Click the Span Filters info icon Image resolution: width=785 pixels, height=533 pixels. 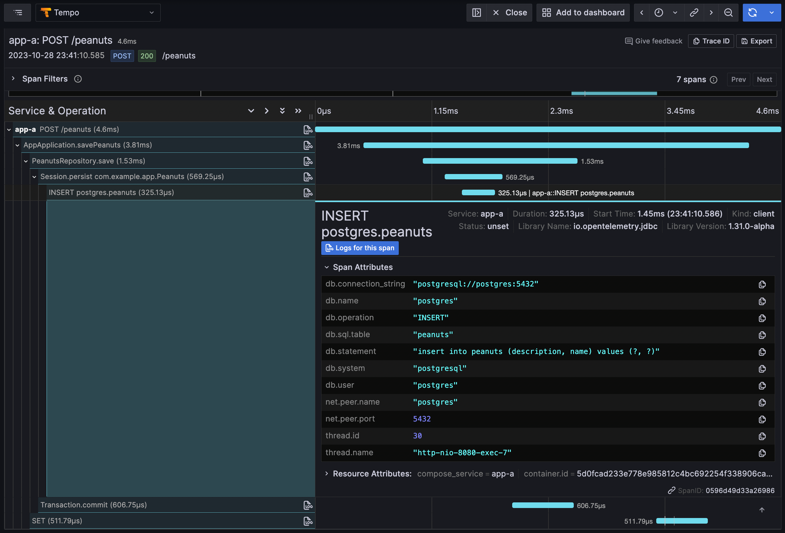coord(78,79)
